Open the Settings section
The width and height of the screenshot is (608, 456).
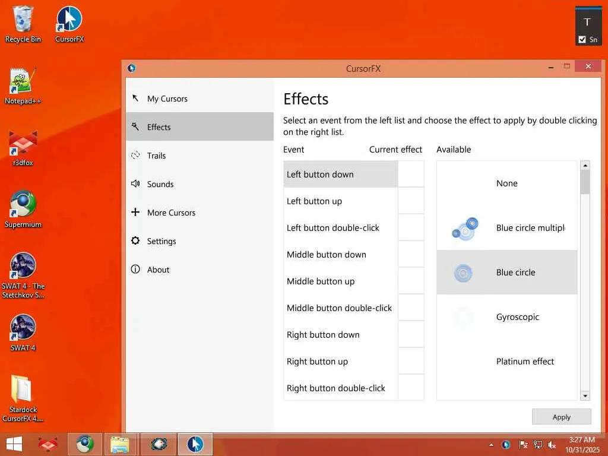(x=199, y=241)
